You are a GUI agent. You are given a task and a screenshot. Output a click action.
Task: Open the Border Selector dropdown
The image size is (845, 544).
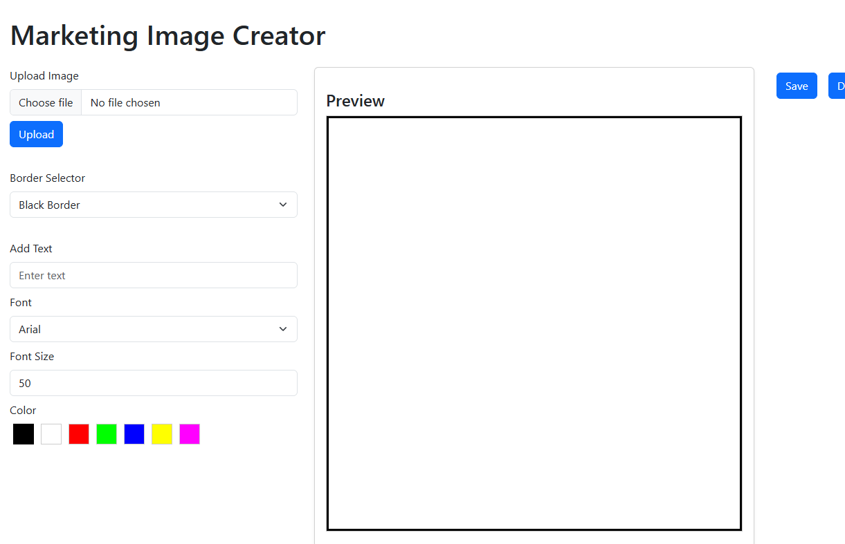[x=153, y=205]
